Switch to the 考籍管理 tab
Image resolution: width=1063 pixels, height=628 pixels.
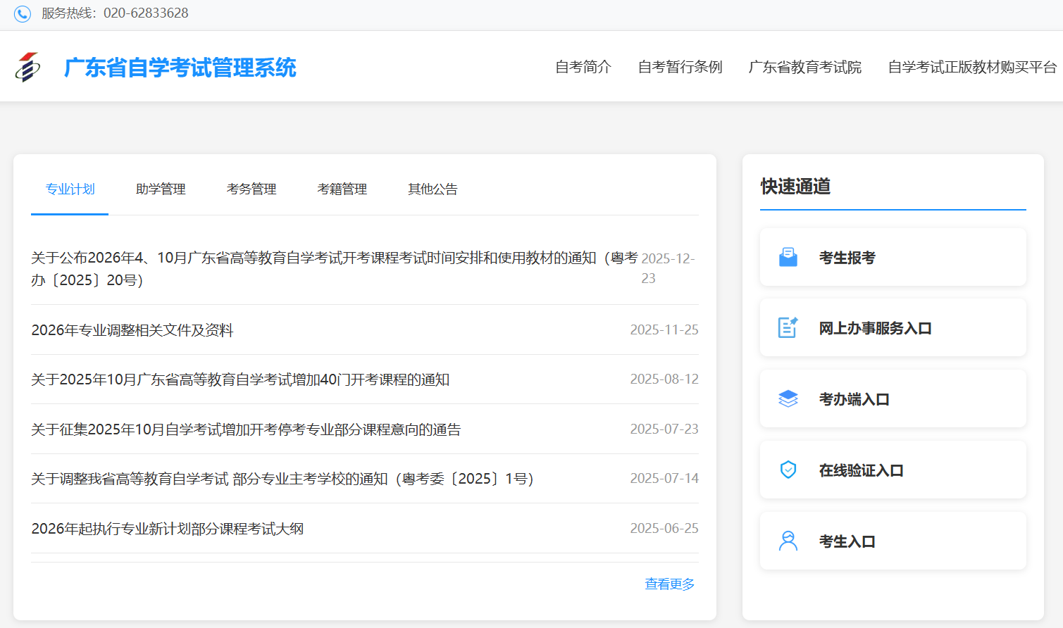click(x=342, y=189)
